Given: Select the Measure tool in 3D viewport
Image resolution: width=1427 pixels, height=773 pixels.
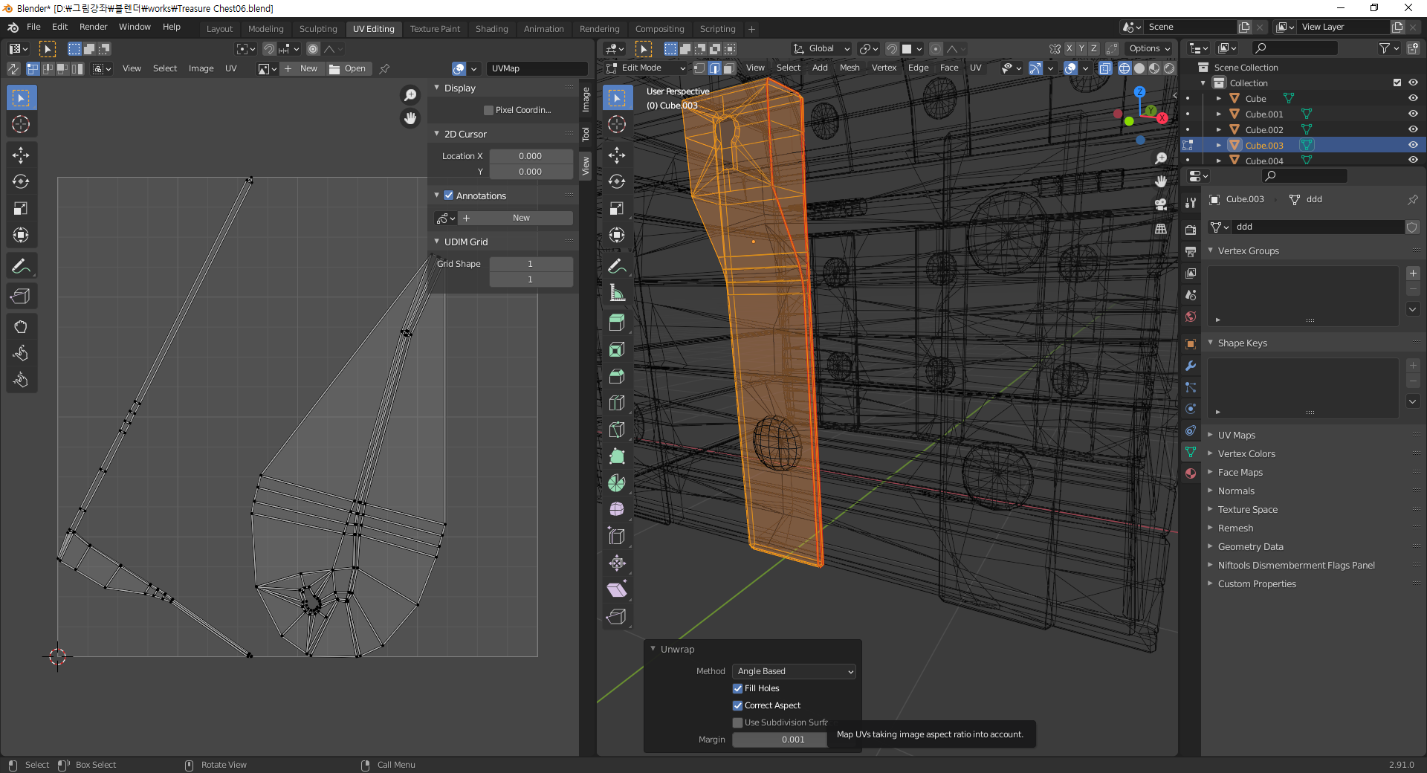Looking at the screenshot, I should (x=617, y=292).
